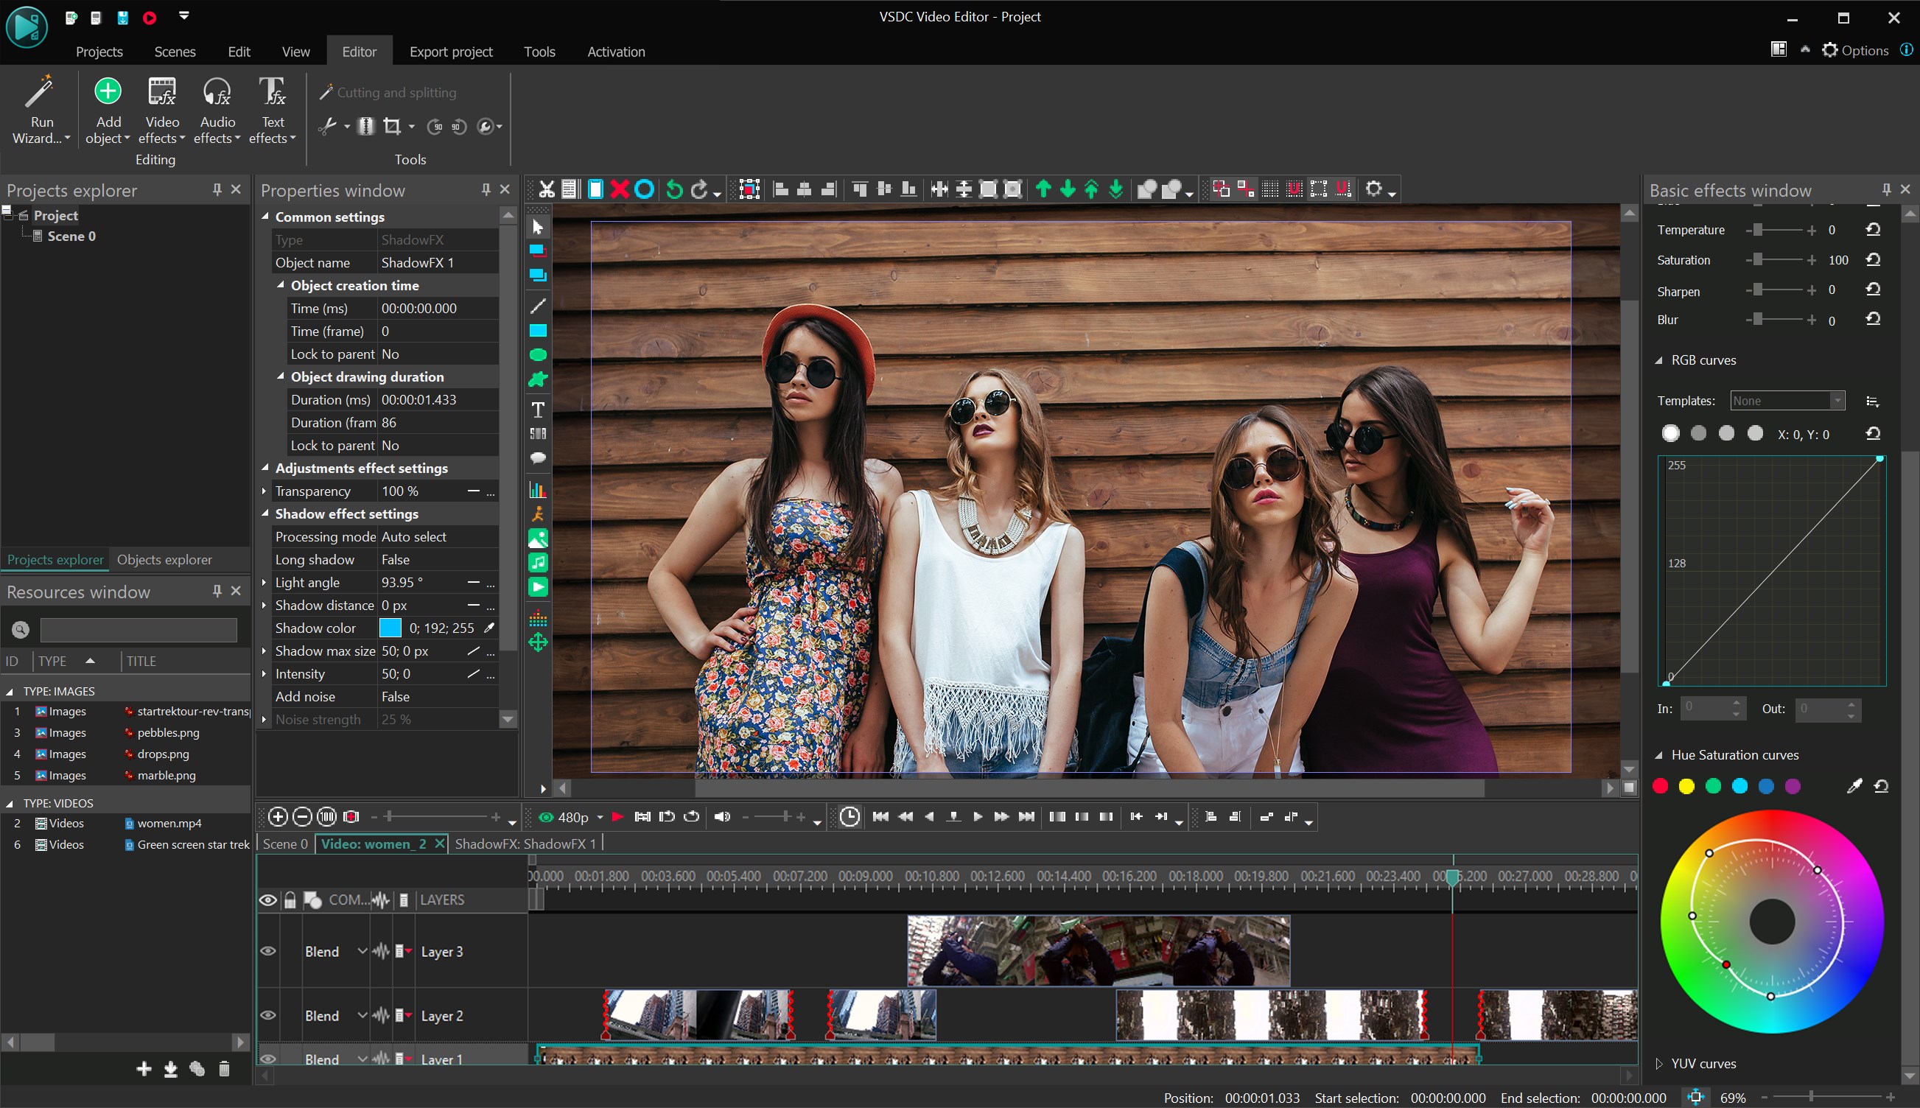Open the 480p preview quality dropdown
This screenshot has height=1108, width=1920.
point(600,817)
